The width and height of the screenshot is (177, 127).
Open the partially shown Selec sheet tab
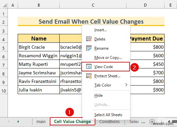(134, 121)
